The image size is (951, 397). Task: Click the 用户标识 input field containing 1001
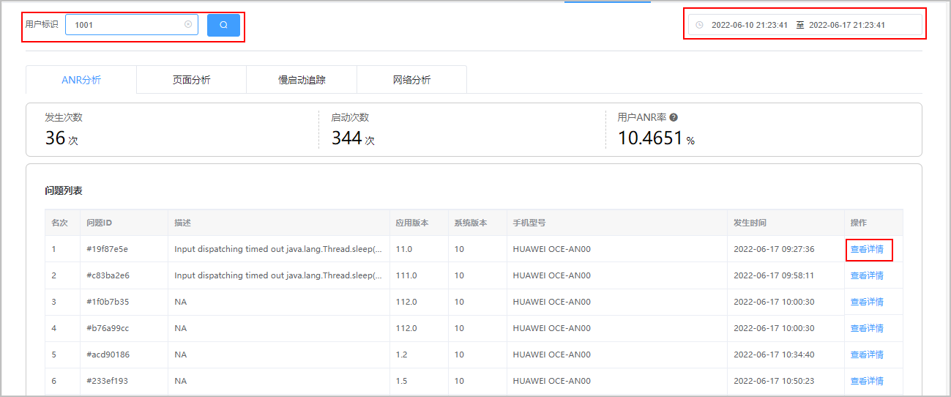tap(132, 25)
